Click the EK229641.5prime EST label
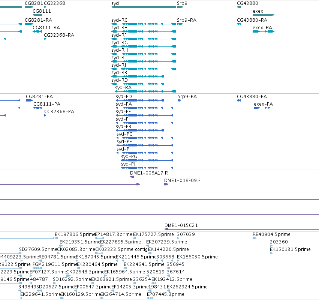Image resolution: width=319 pixels, height=300 pixels. [x=40, y=294]
